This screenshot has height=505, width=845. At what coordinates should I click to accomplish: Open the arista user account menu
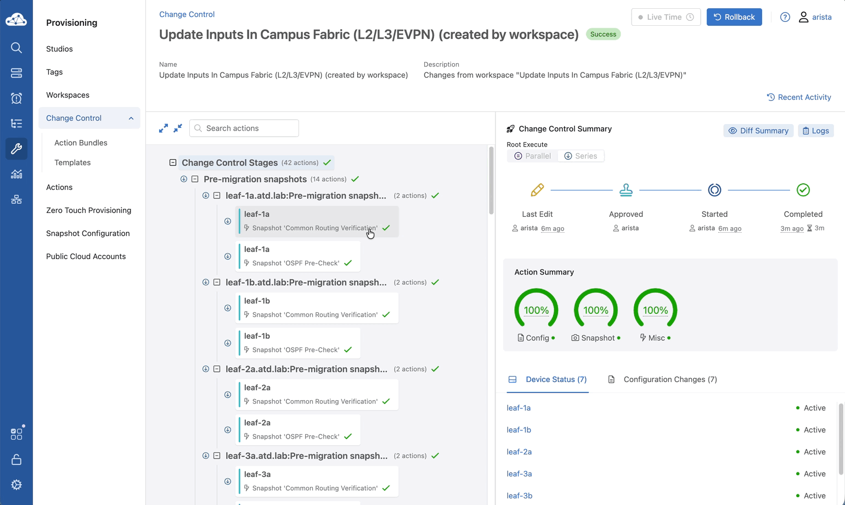click(815, 17)
